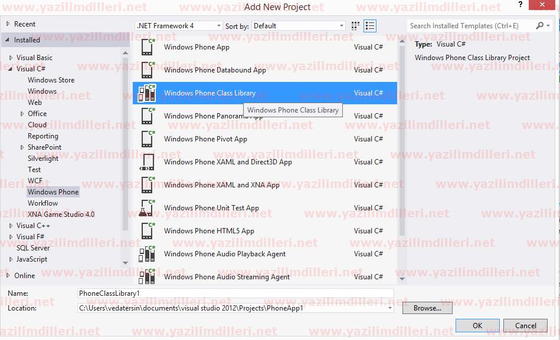Select the Windows Phone Unit Test App icon

147,208
